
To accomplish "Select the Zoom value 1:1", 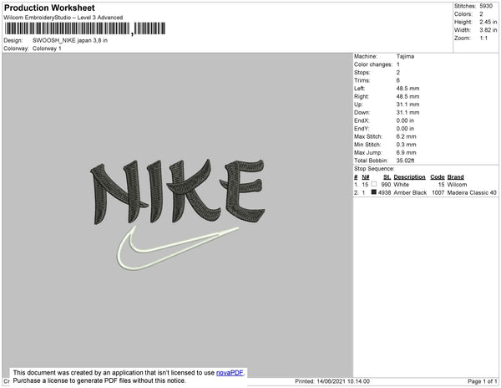I will click(483, 38).
